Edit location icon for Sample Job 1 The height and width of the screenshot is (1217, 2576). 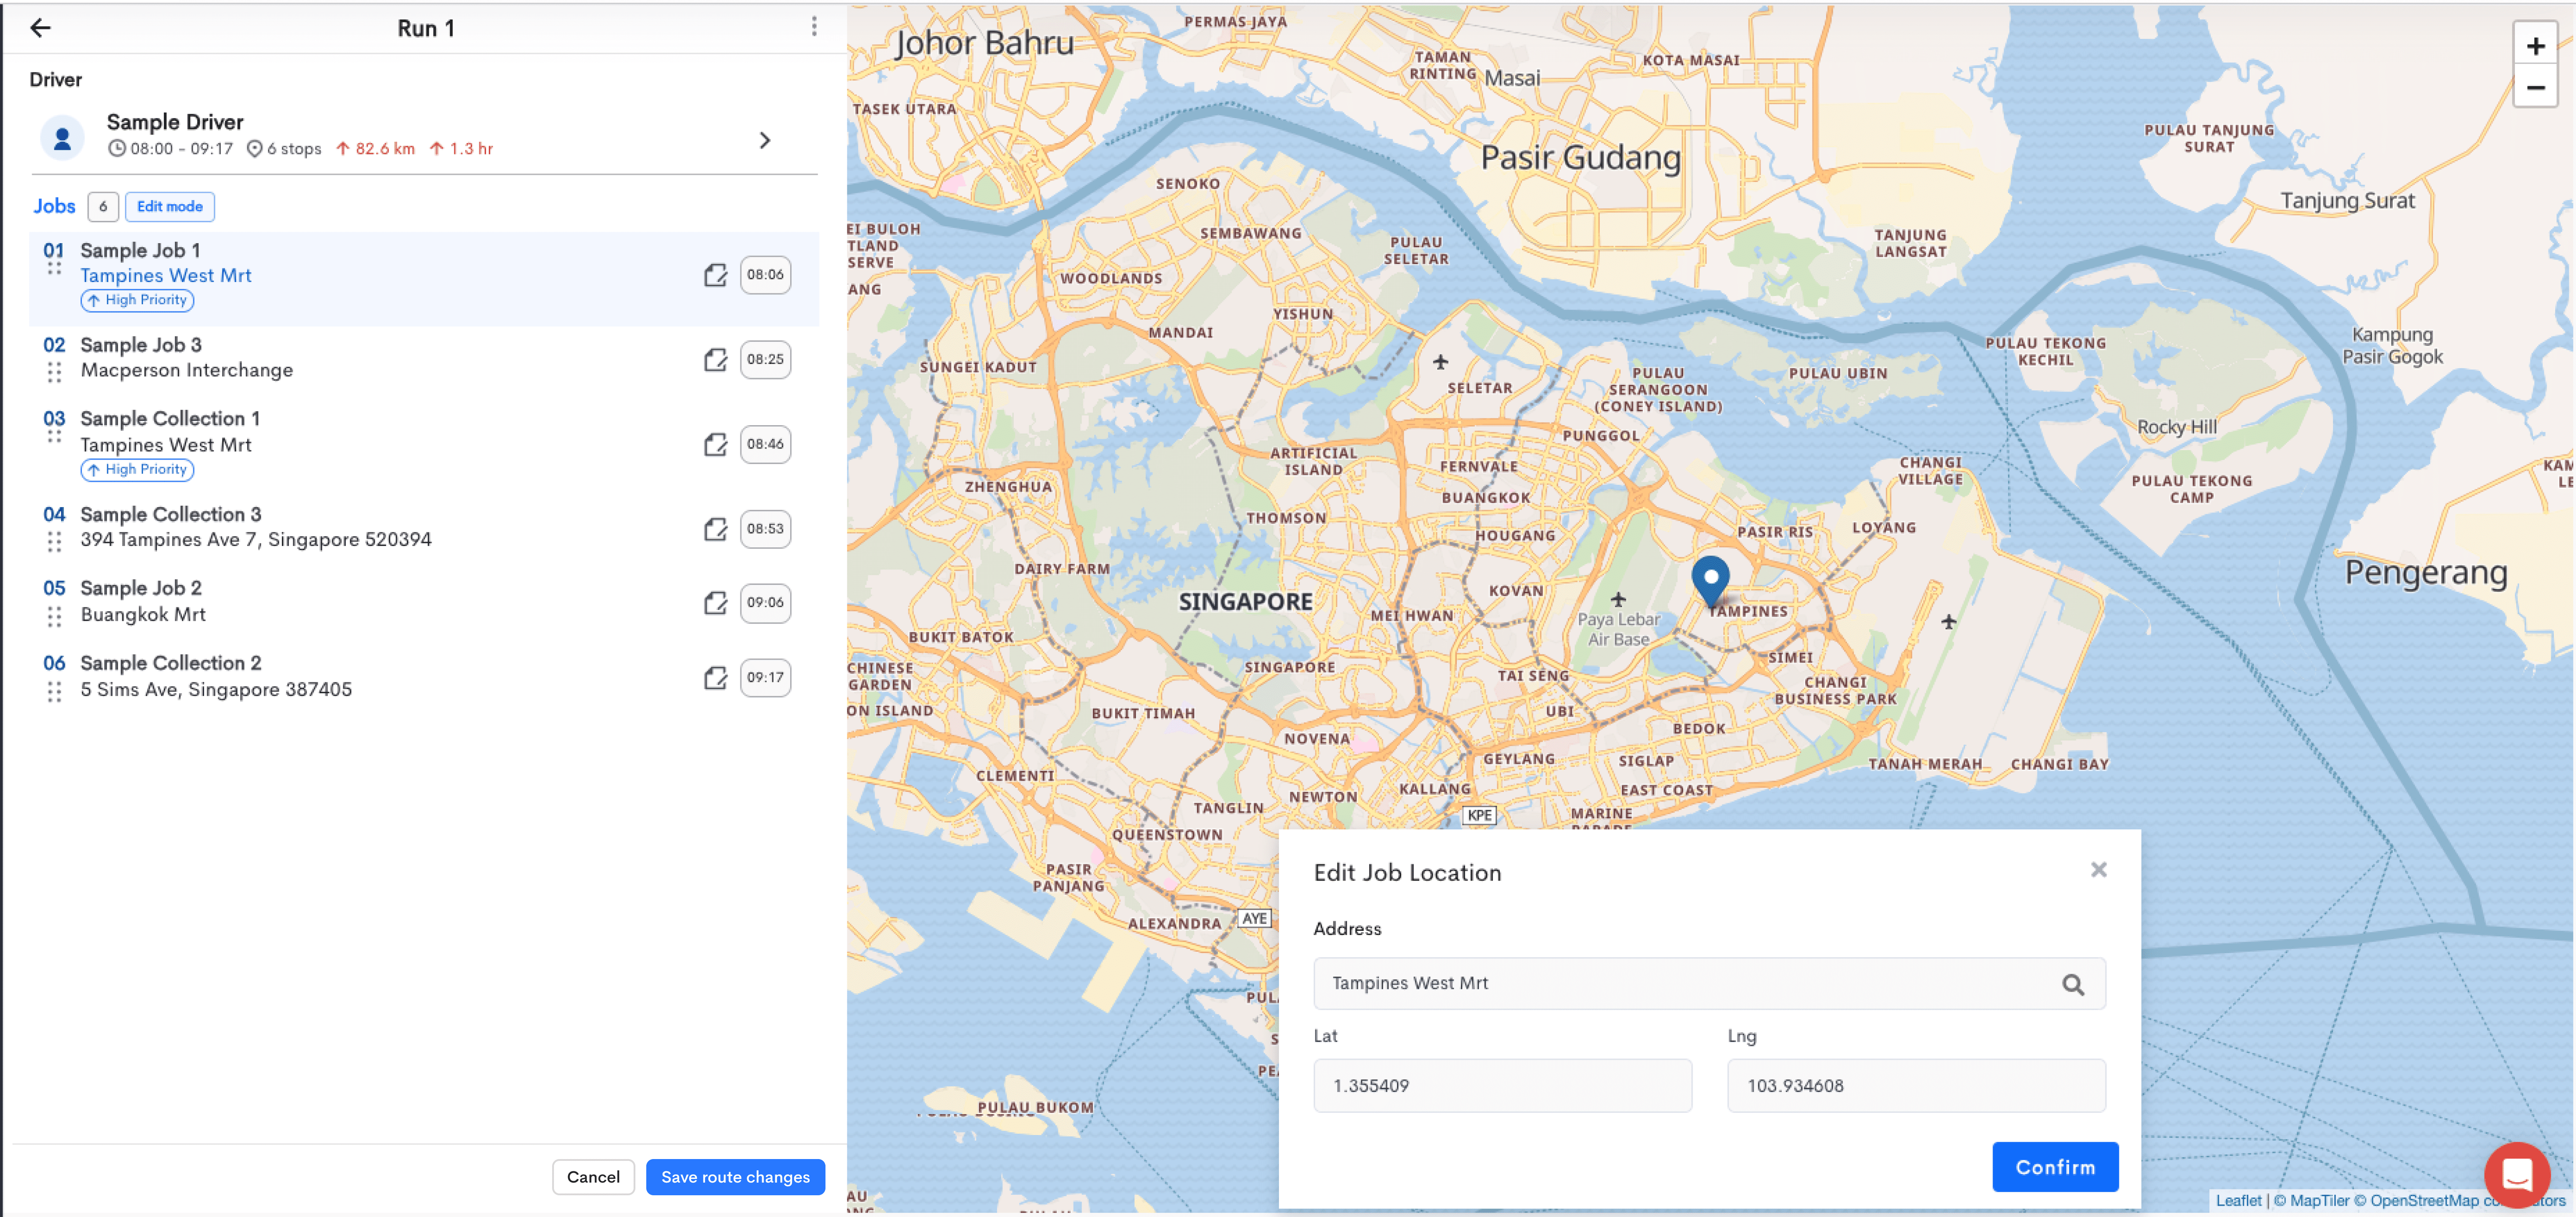point(715,275)
